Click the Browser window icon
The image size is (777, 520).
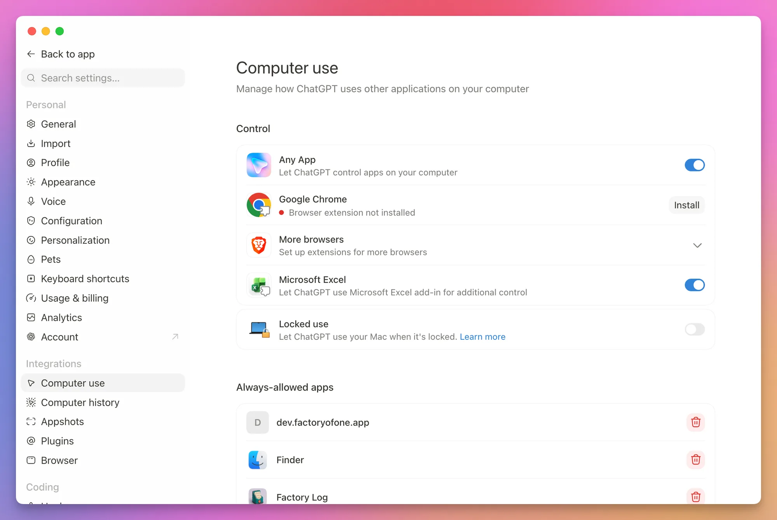click(x=31, y=460)
